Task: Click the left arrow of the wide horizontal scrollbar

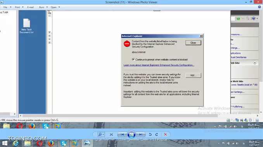Action: (x=21, y=116)
